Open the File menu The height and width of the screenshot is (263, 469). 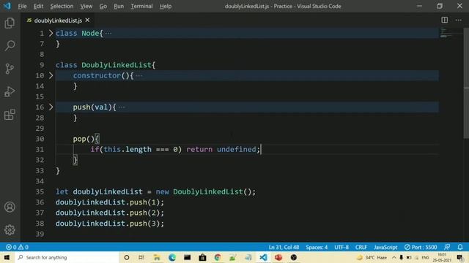pyautogui.click(x=22, y=6)
